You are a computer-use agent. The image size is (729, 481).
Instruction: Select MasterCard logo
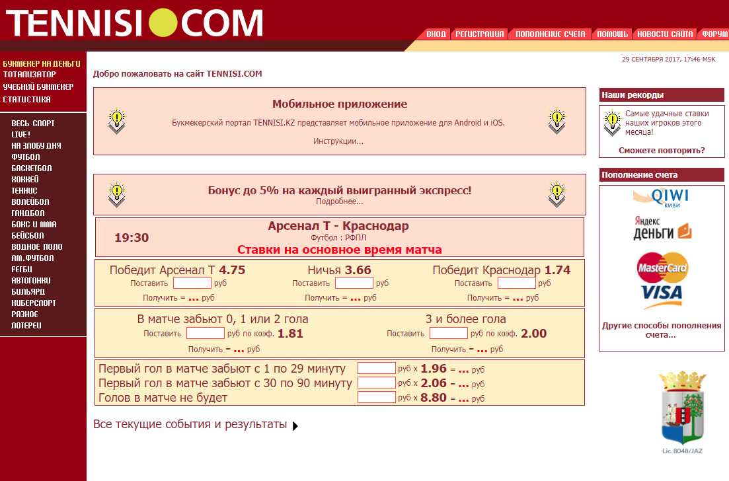662,268
